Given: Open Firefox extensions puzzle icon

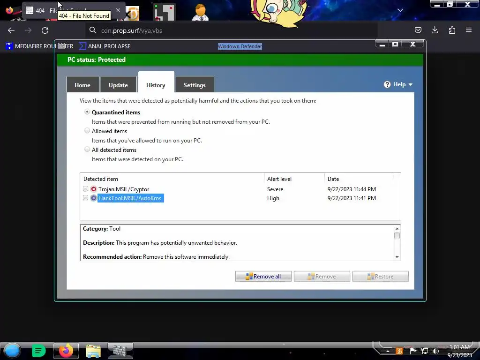Looking at the screenshot, I should (452, 30).
